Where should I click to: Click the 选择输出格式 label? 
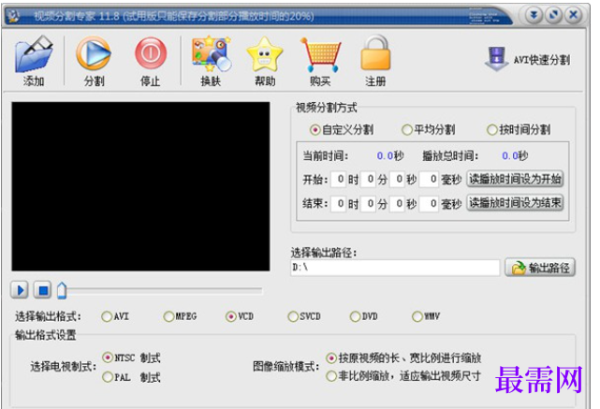tap(48, 316)
